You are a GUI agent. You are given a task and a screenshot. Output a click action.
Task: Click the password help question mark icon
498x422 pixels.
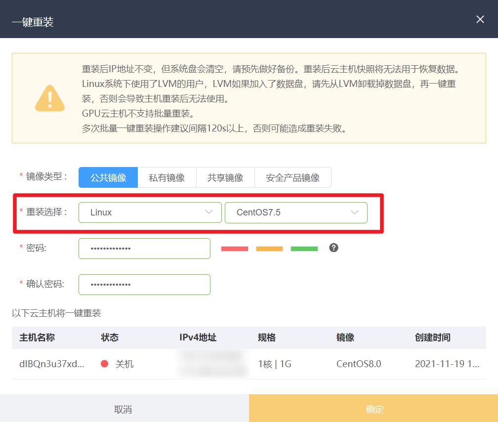tap(333, 248)
